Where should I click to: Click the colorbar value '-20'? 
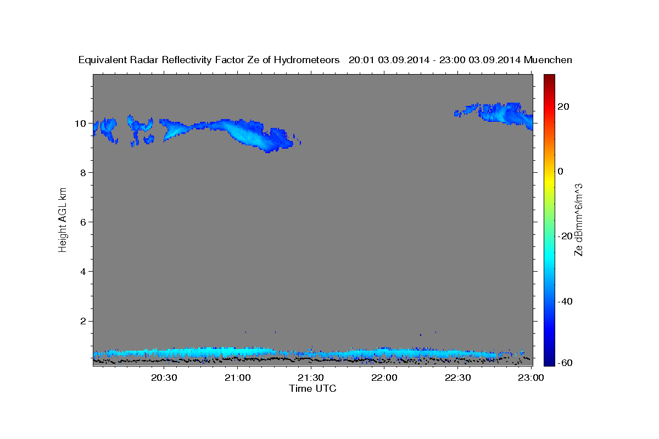(565, 236)
